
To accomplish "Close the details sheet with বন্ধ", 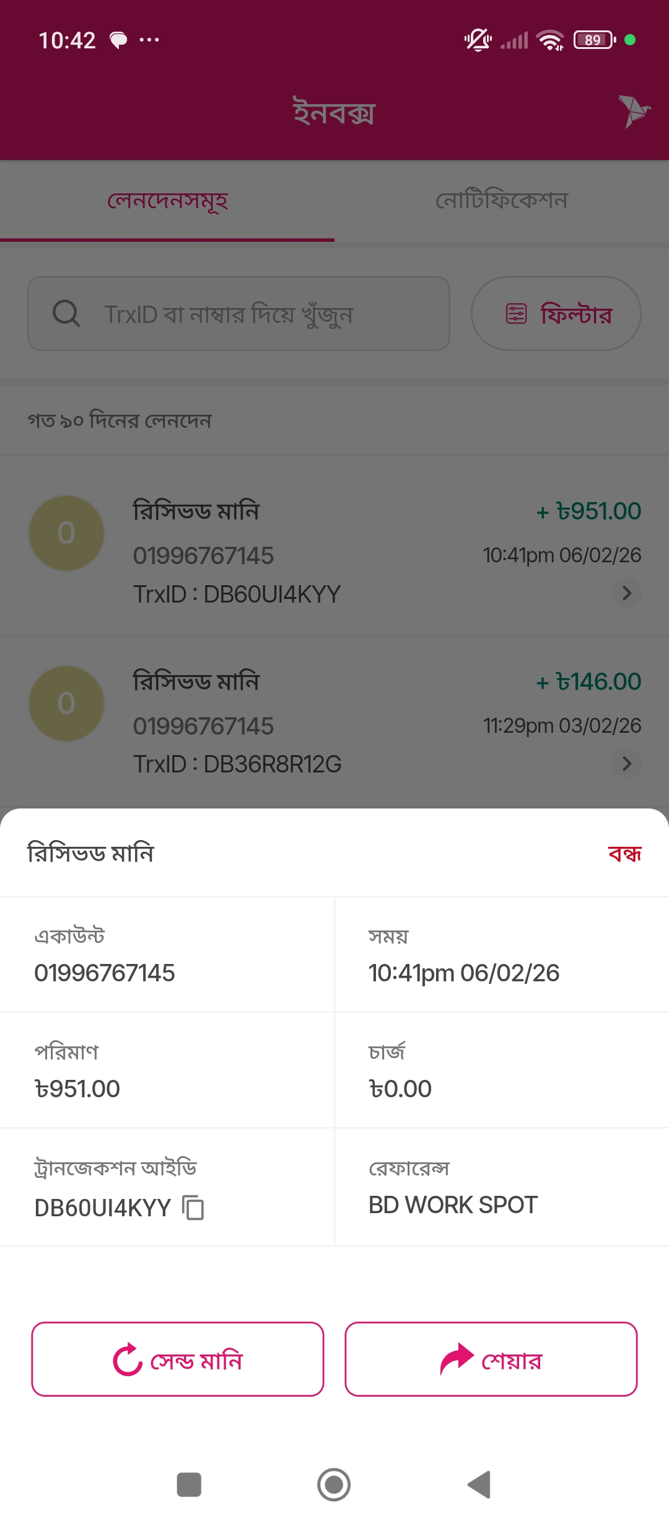I will (x=624, y=854).
